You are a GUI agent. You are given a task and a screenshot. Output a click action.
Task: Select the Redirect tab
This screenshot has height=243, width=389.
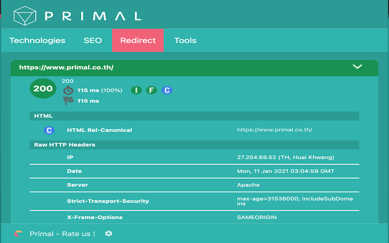coord(138,41)
